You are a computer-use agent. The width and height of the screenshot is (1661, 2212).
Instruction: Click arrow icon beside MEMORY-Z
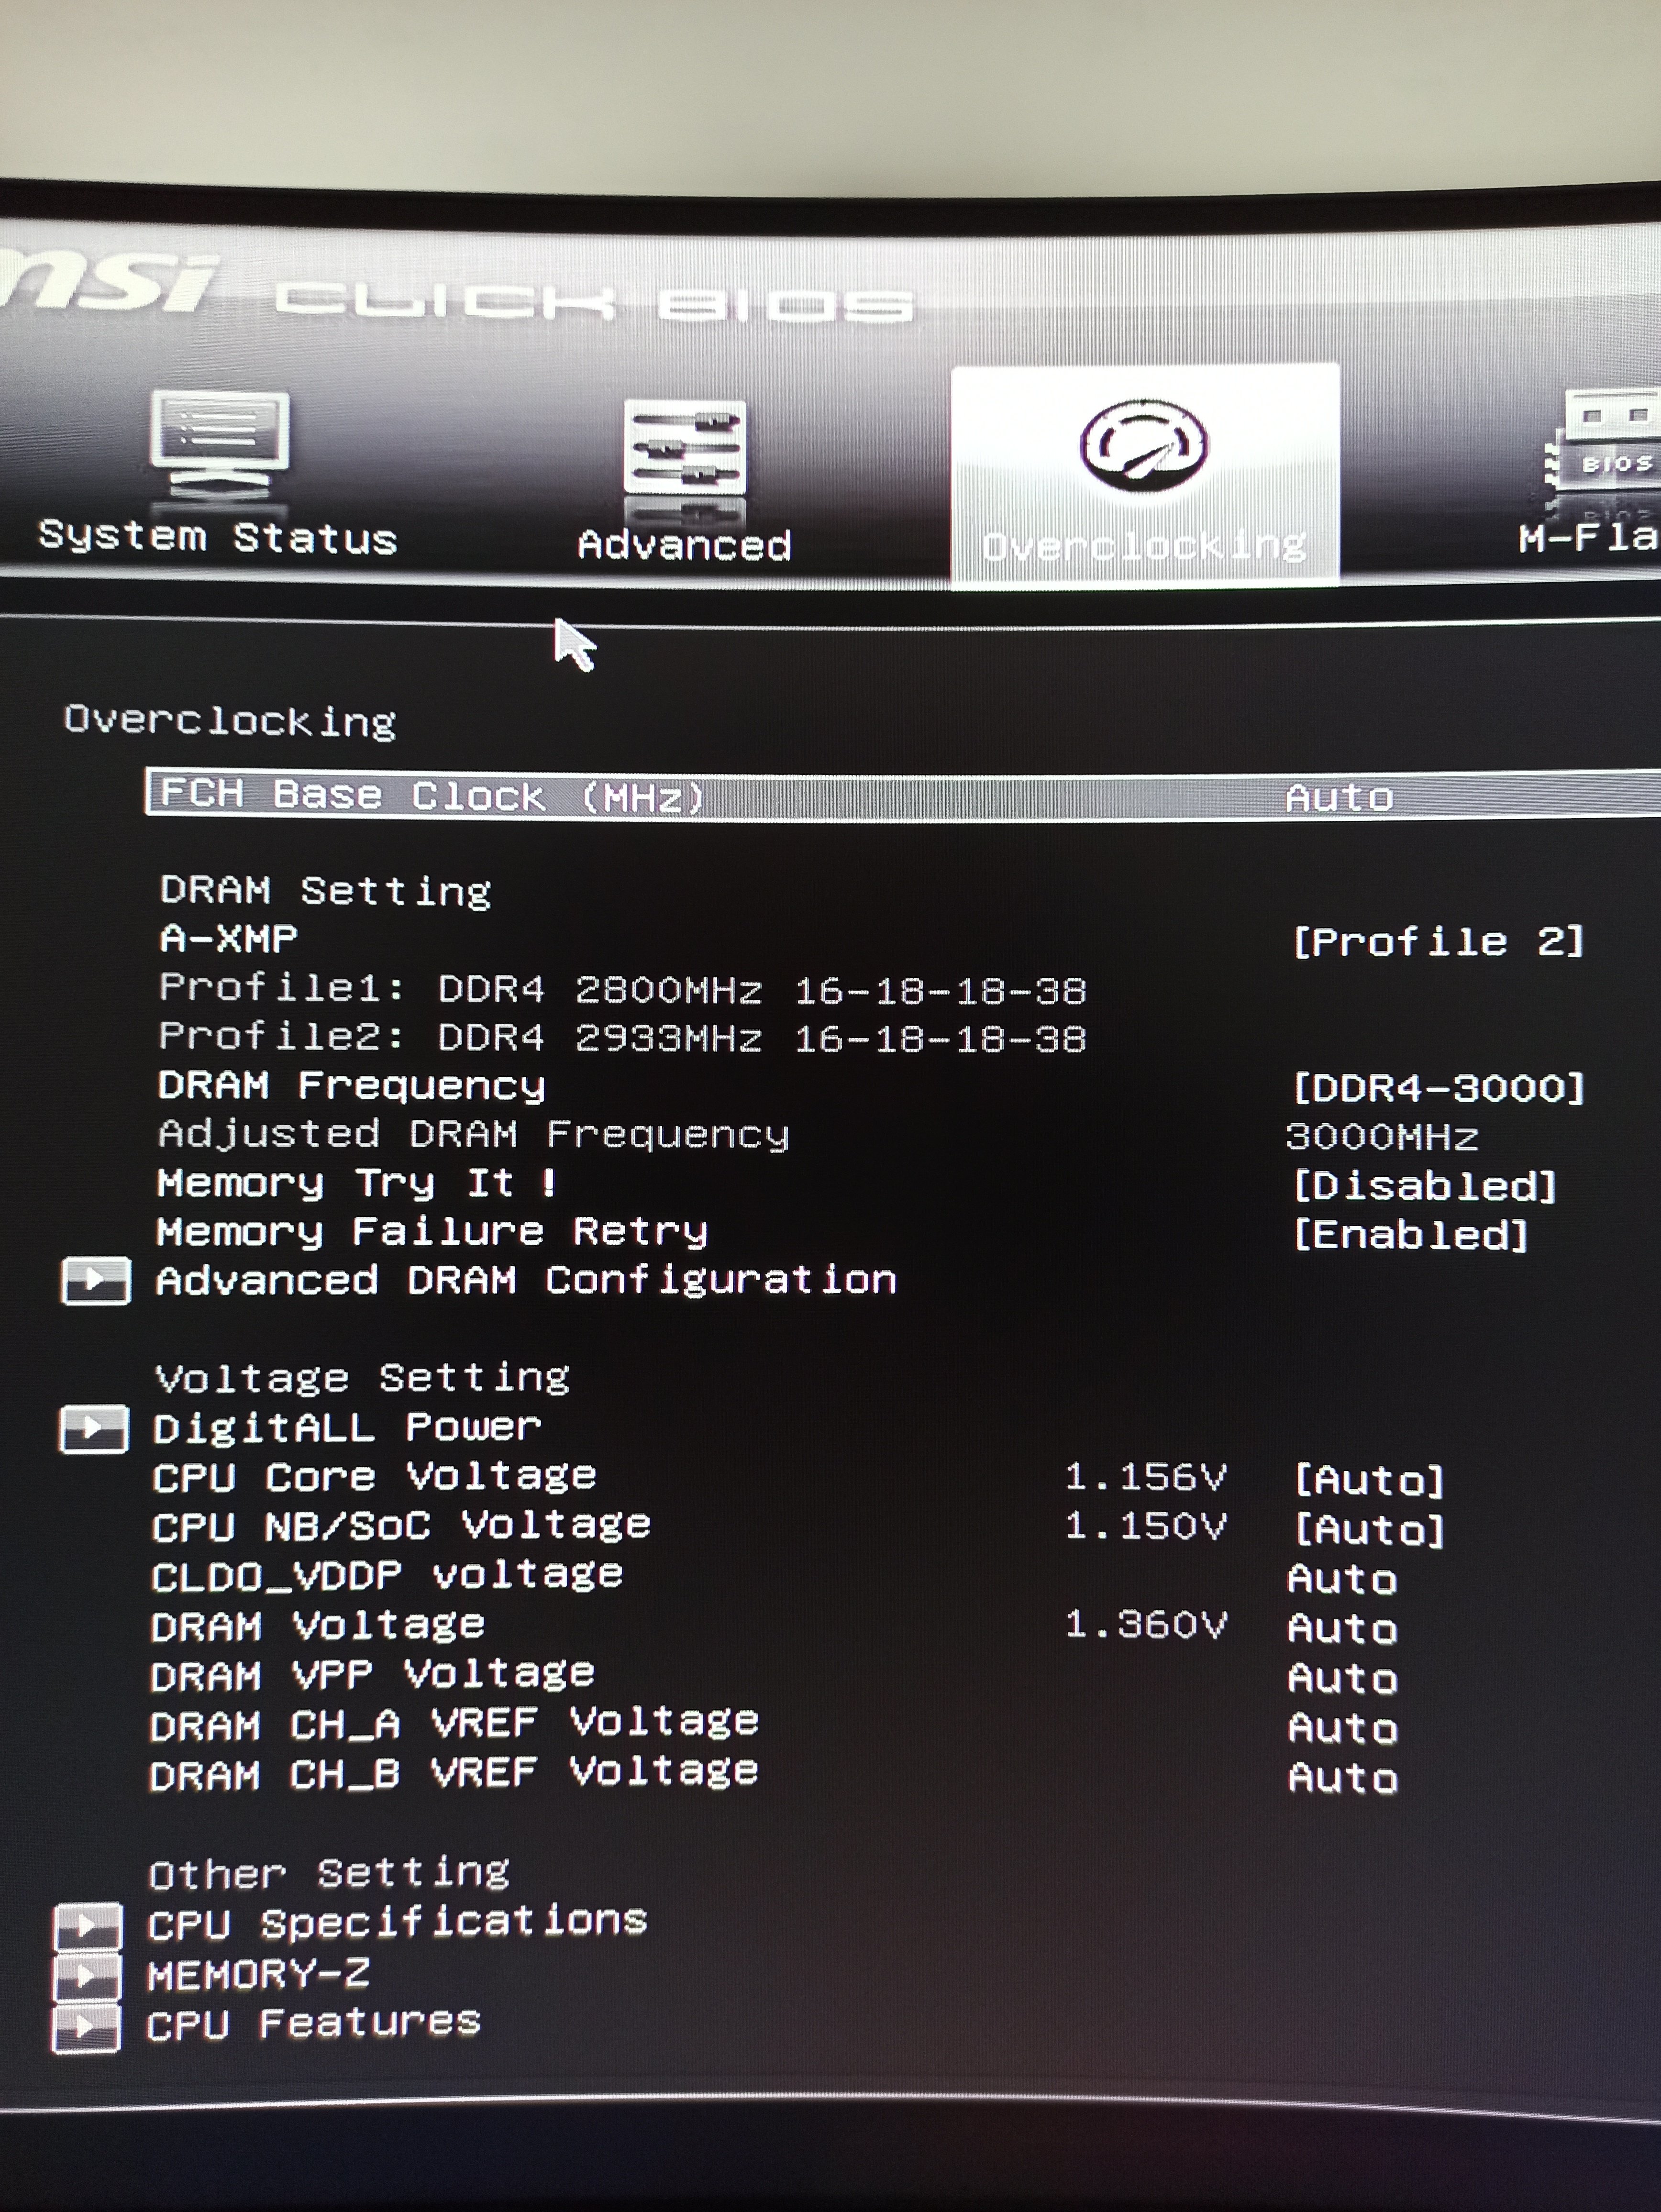tap(87, 1976)
